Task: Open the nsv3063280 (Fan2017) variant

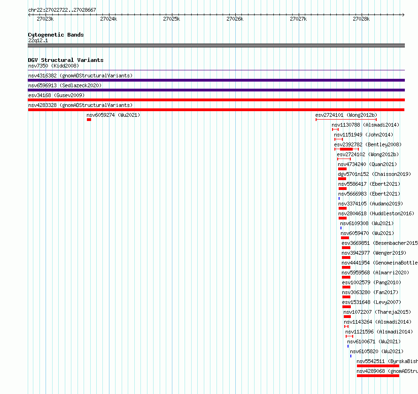Action: (x=346, y=297)
